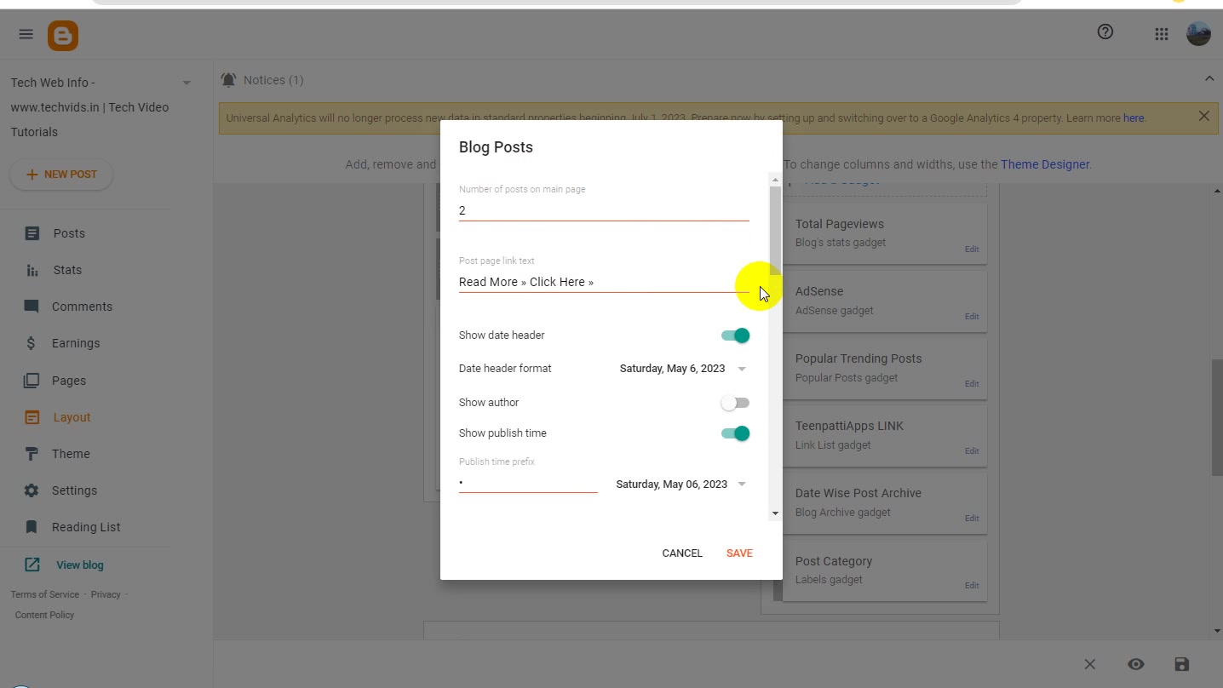1223x688 pixels.
Task: Click the SAVE button in dialog
Action: tap(739, 553)
